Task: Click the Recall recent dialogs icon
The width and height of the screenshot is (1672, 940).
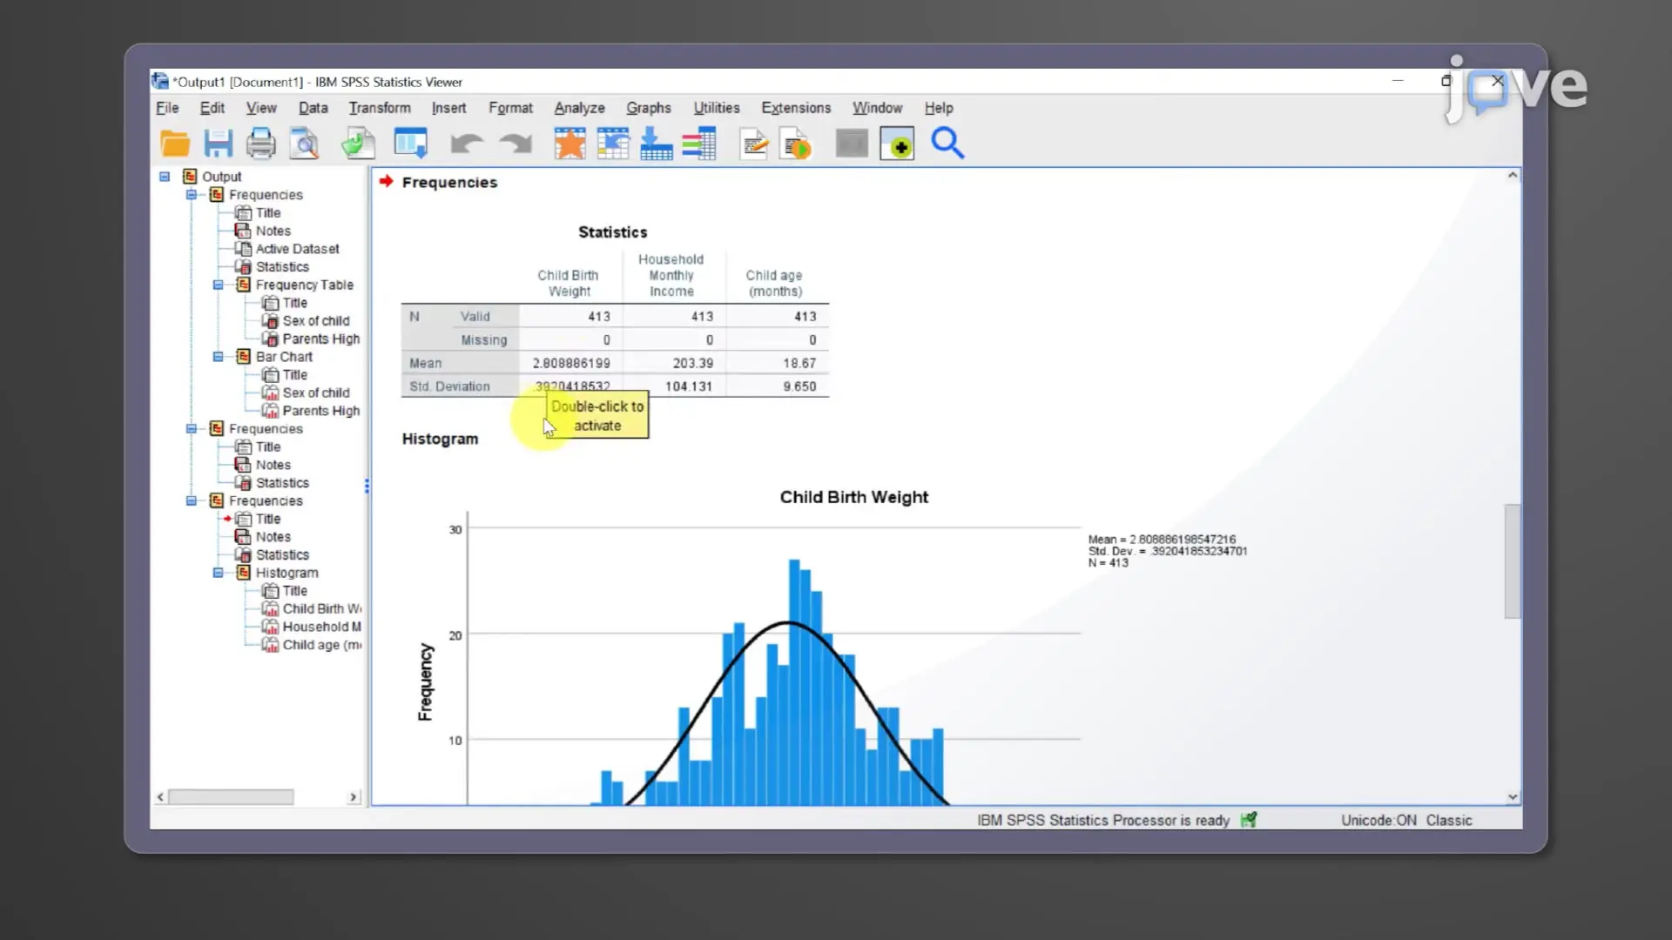Action: [411, 144]
